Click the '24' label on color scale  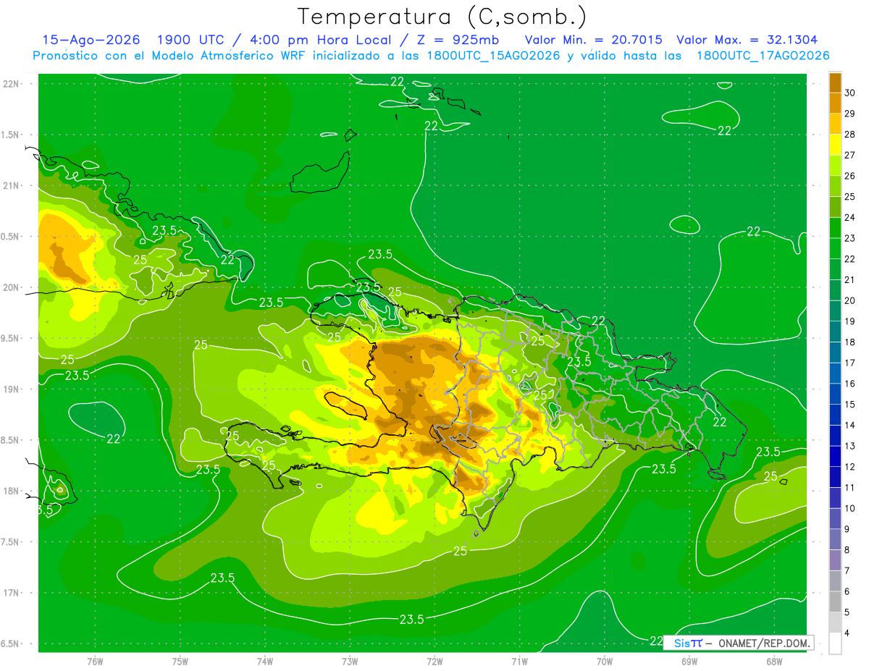849,217
